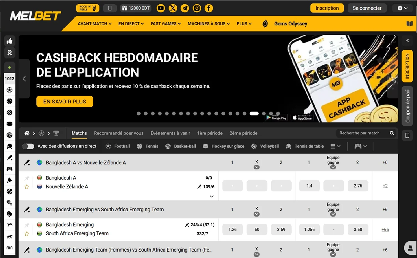Open the thumbs-up recommended sidebar icon

pyautogui.click(x=10, y=41)
